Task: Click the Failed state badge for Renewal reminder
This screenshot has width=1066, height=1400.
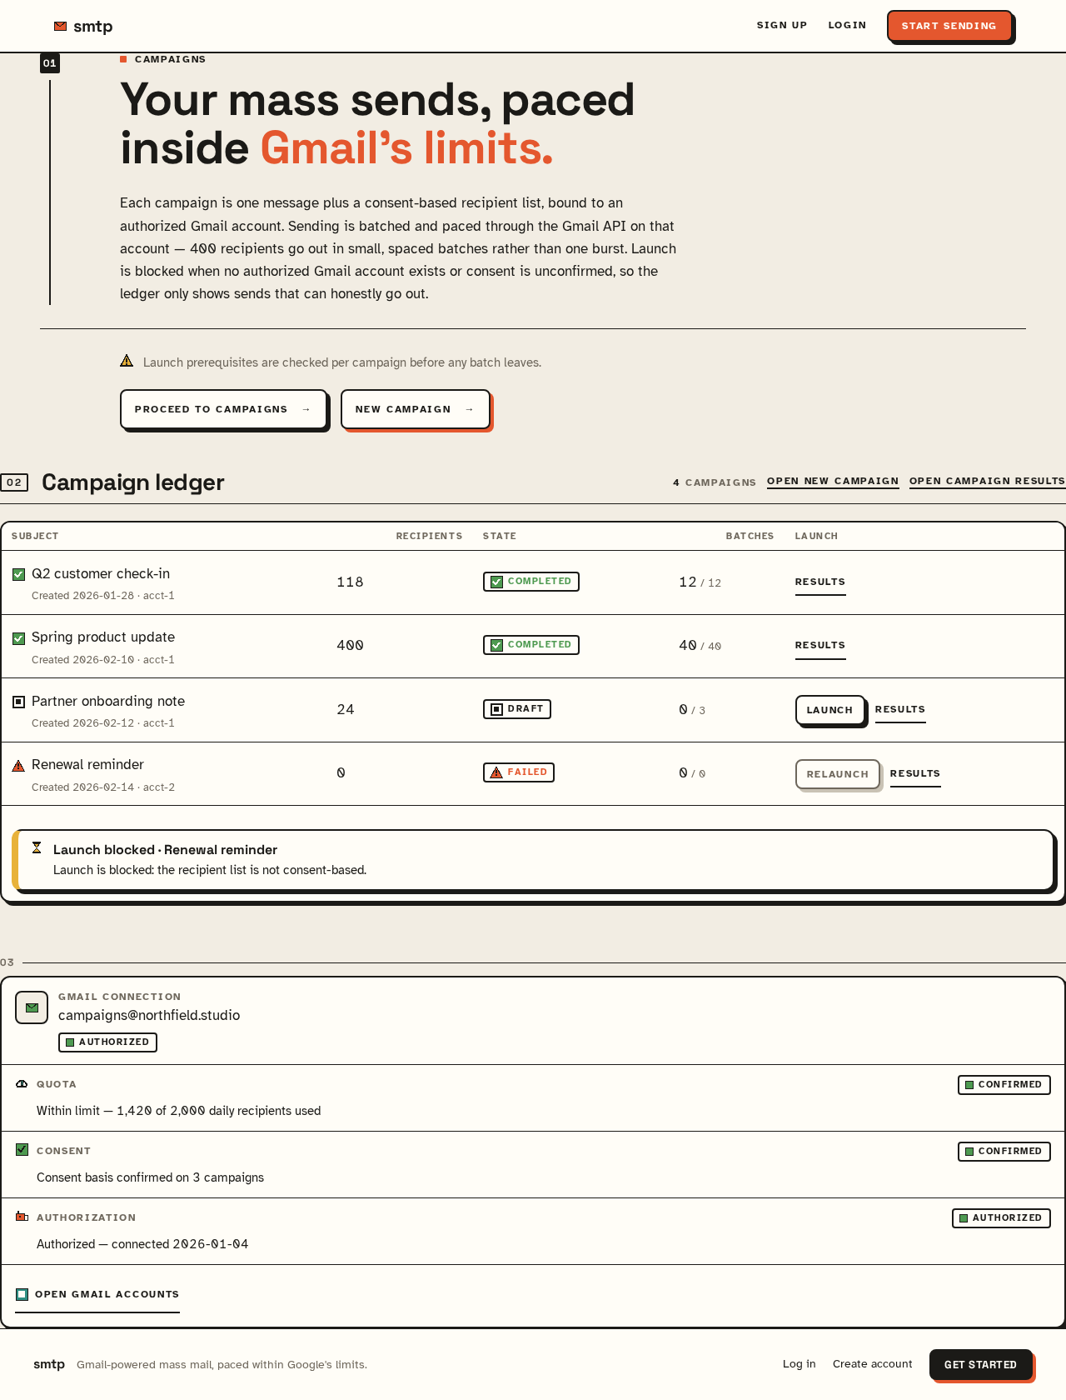Action: pos(519,772)
